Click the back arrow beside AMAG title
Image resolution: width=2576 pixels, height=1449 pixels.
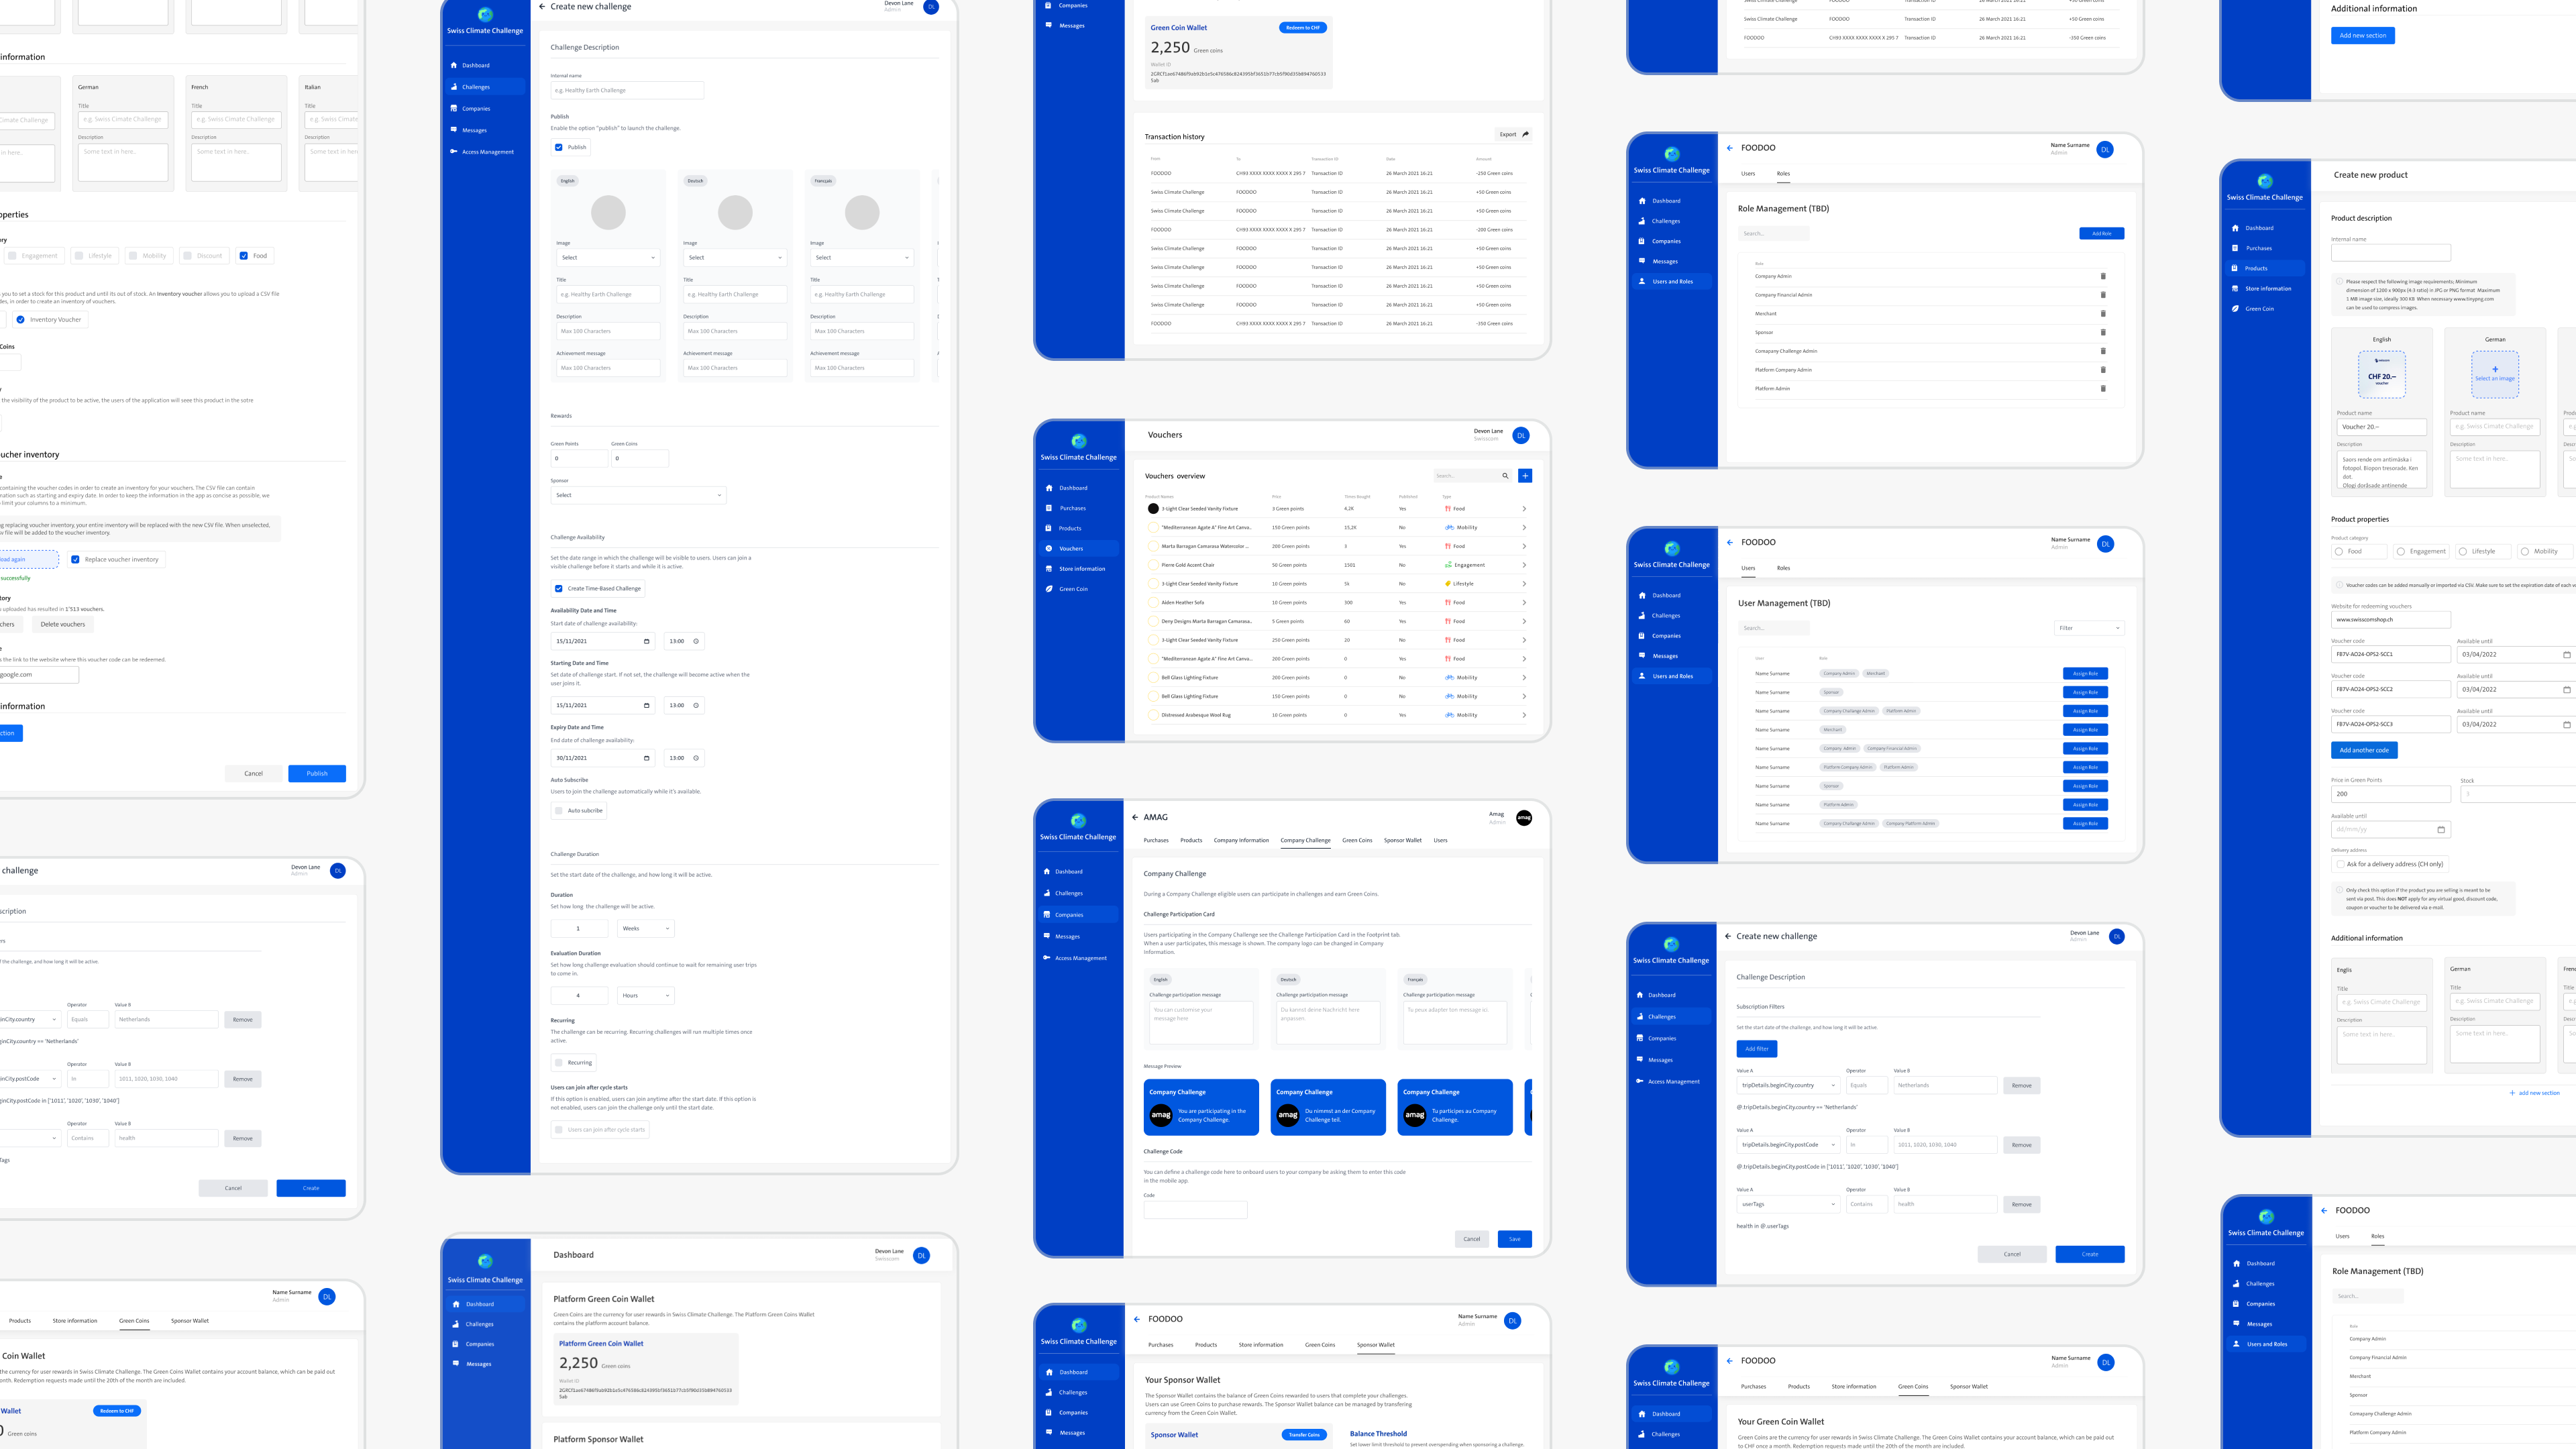point(1135,817)
